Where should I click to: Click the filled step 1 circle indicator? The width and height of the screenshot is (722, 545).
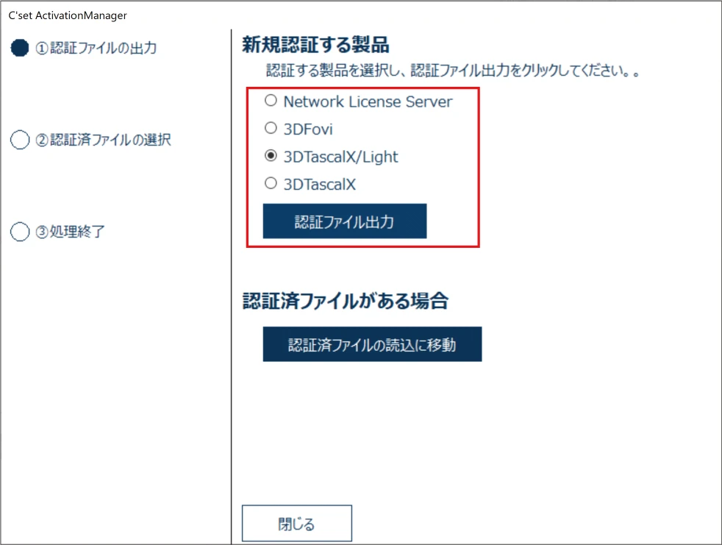tap(20, 48)
